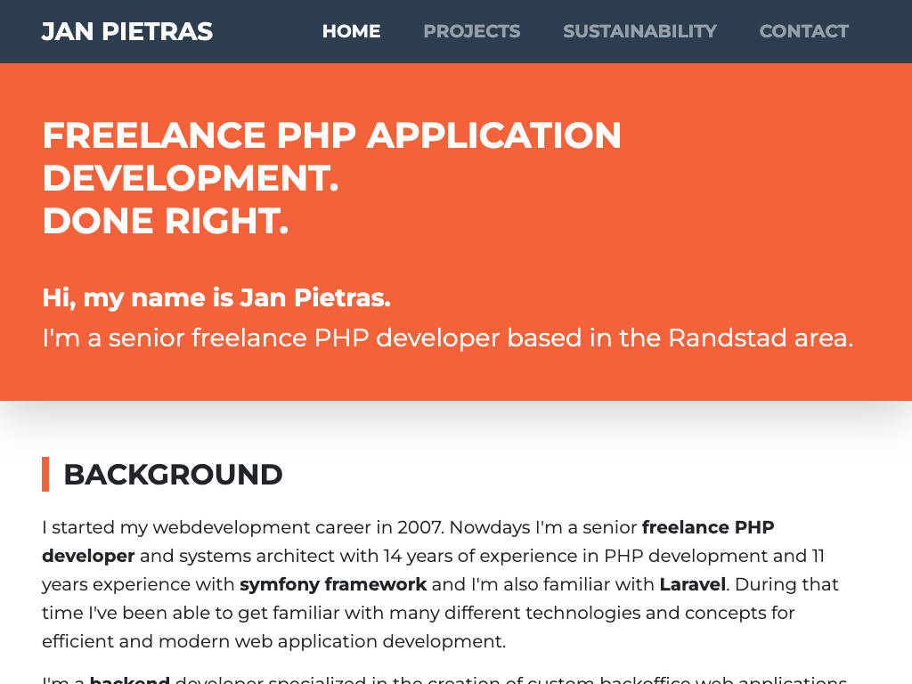Click the 'DONE RIGHT.' headline line
This screenshot has width=912, height=684.
tap(166, 222)
